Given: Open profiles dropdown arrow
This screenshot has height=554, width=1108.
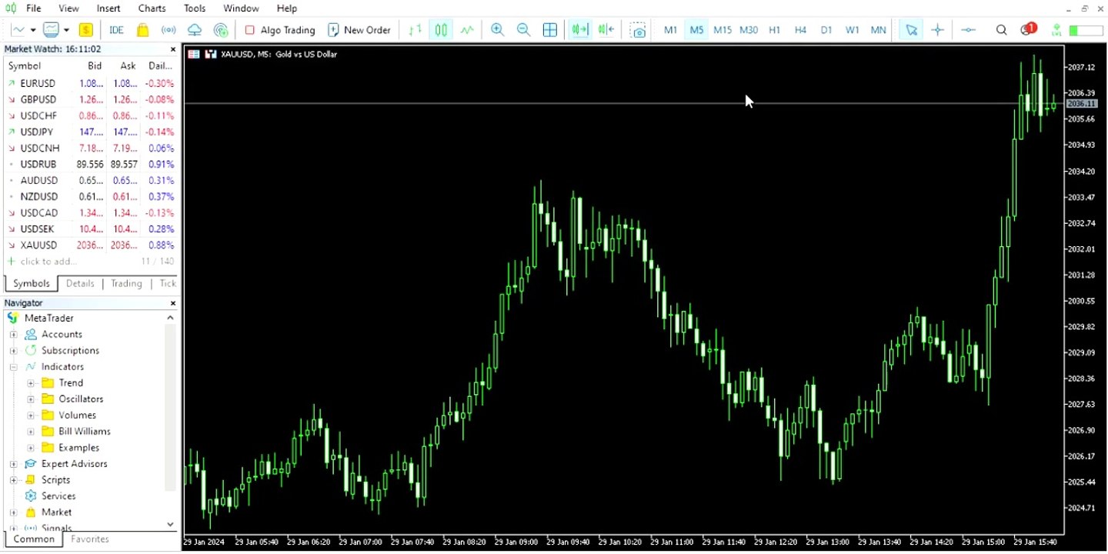Looking at the screenshot, I should (x=67, y=30).
